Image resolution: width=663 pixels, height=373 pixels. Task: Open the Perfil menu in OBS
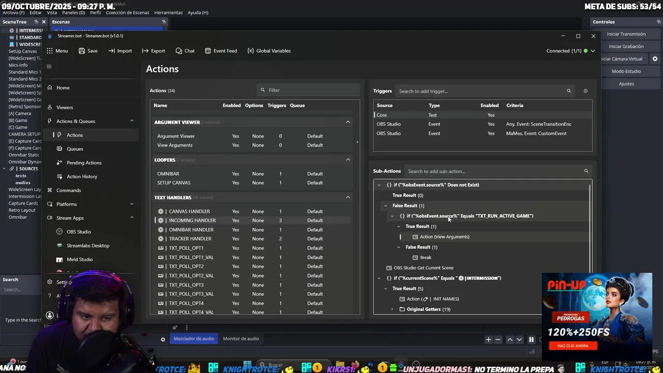point(95,12)
